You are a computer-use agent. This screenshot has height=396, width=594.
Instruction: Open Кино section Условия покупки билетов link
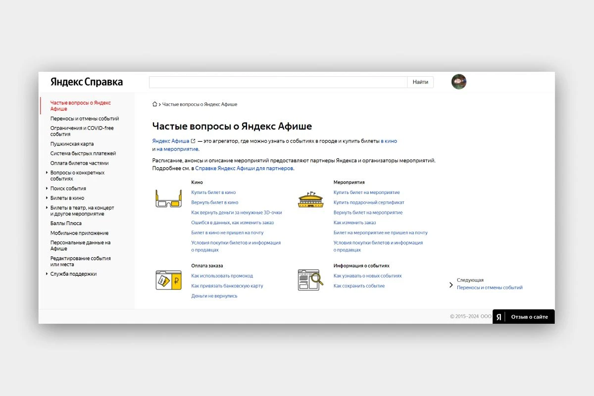tap(236, 246)
